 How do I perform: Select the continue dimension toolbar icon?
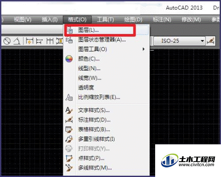(50, 41)
